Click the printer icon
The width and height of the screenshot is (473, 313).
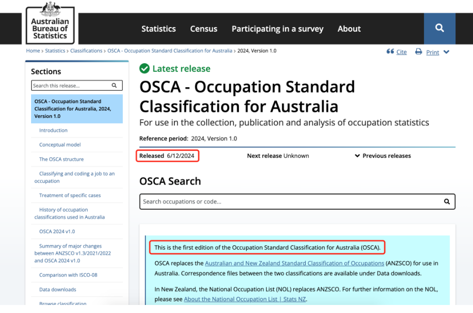419,52
